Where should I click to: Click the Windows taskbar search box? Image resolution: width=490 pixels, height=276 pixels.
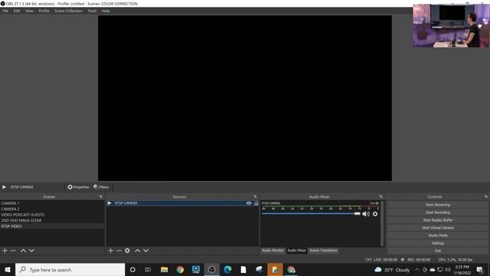[70, 270]
